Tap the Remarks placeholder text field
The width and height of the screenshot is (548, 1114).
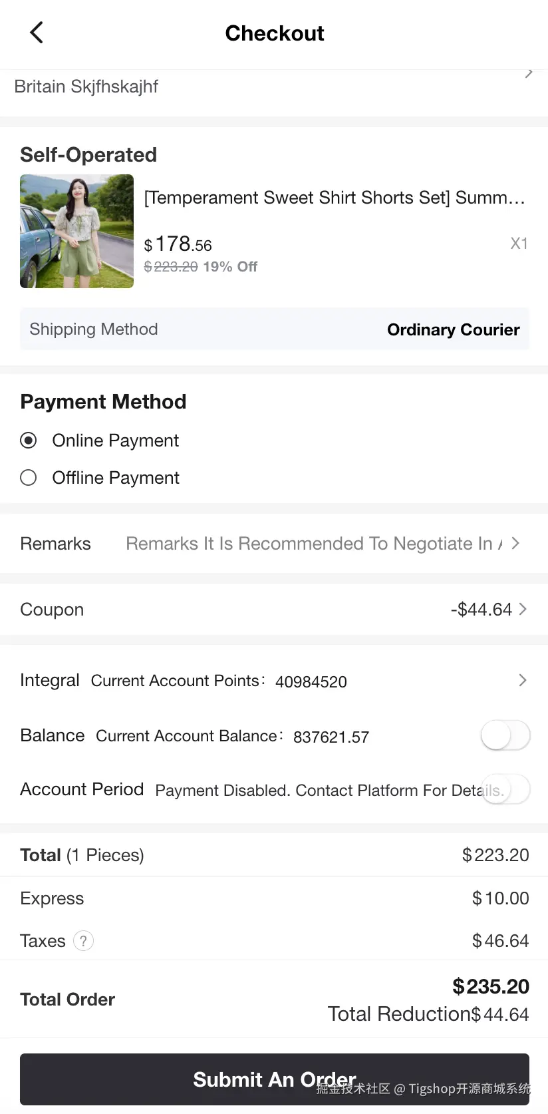[309, 544]
